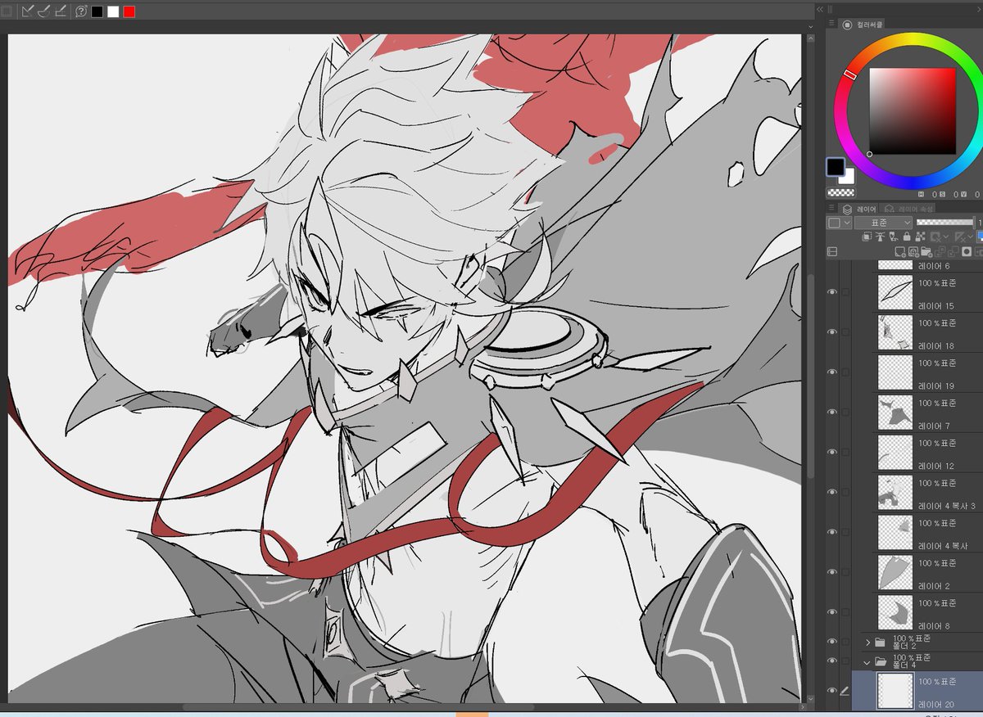The height and width of the screenshot is (717, 983).
Task: Switch to the 컬러써클 tab
Action: [x=863, y=25]
